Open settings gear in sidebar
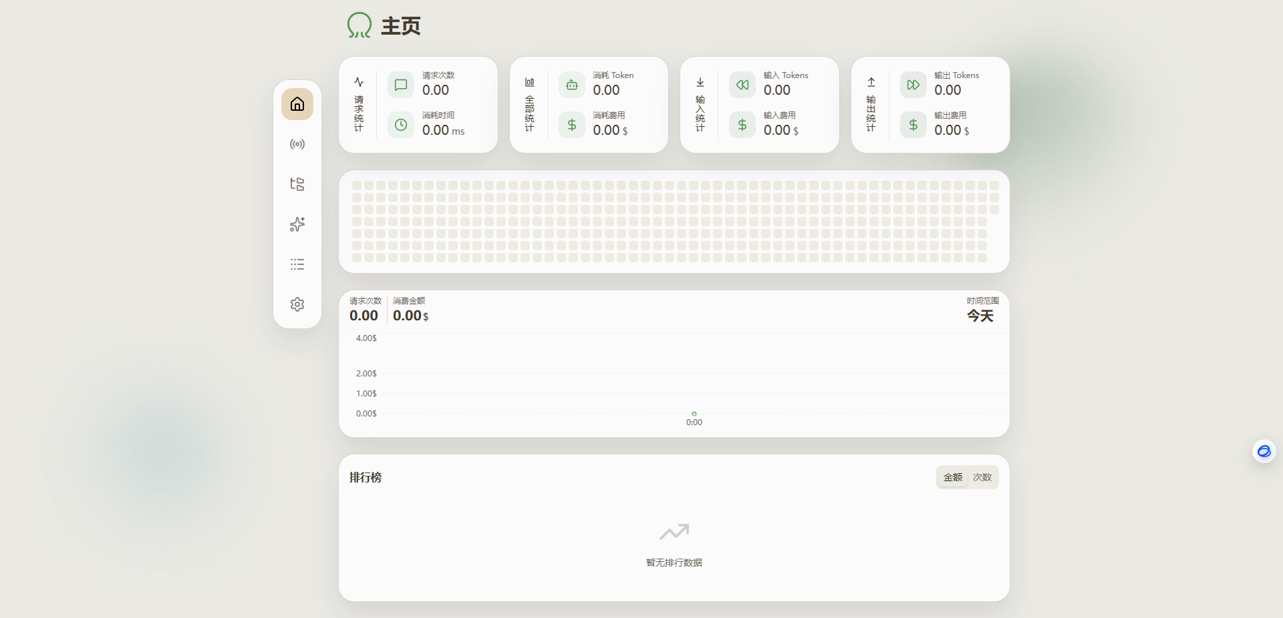This screenshot has height=618, width=1283. [297, 304]
